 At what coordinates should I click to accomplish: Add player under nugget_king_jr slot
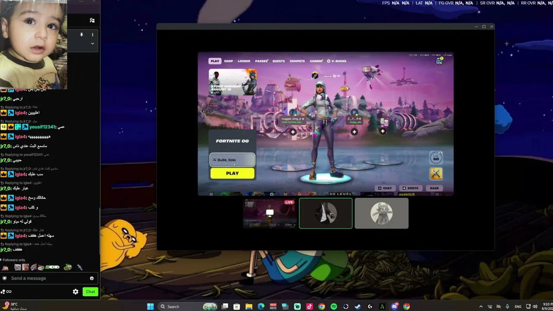tap(293, 132)
